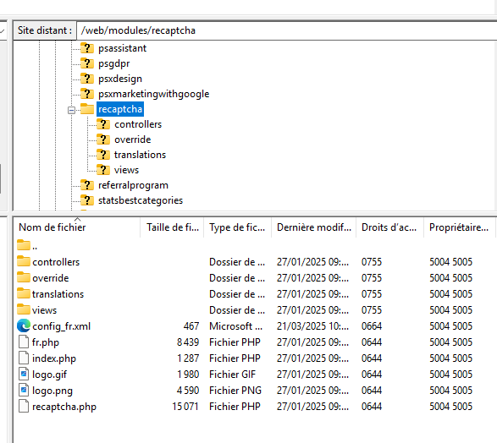
Task: Select the Droits d'accès column header
Action: point(389,227)
